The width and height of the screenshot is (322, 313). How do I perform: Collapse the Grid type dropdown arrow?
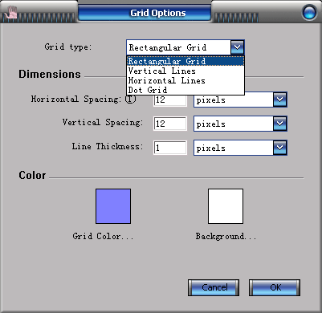click(237, 47)
